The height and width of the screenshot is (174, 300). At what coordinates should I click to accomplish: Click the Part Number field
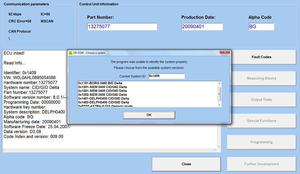(122, 27)
